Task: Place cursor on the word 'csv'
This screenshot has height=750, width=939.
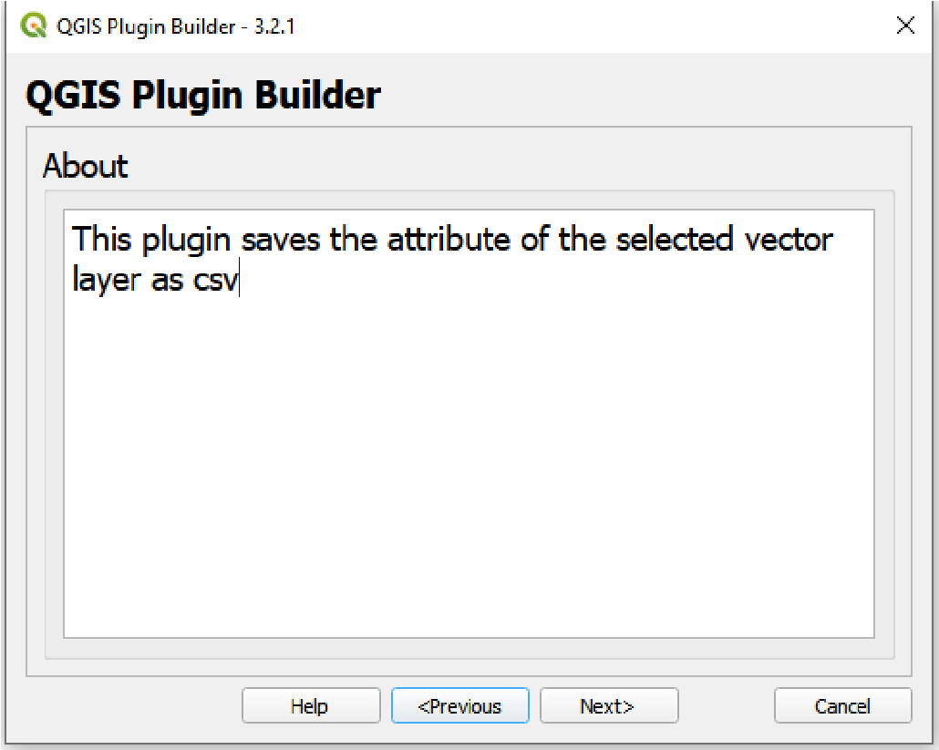Action: (215, 281)
